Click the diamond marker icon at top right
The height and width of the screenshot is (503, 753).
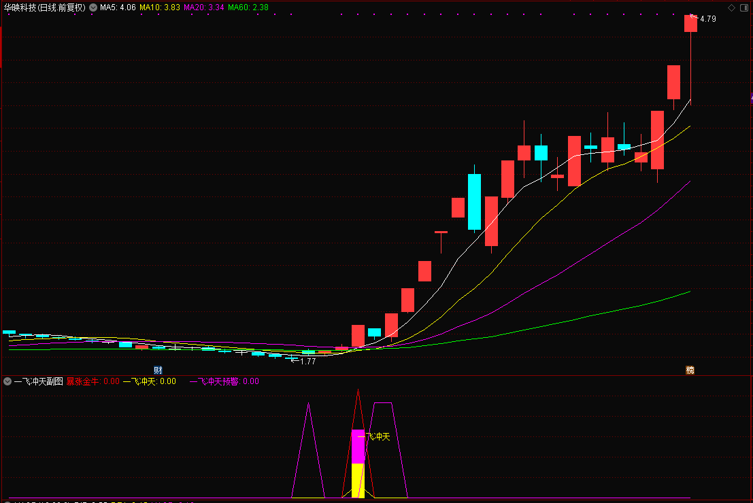731,7
